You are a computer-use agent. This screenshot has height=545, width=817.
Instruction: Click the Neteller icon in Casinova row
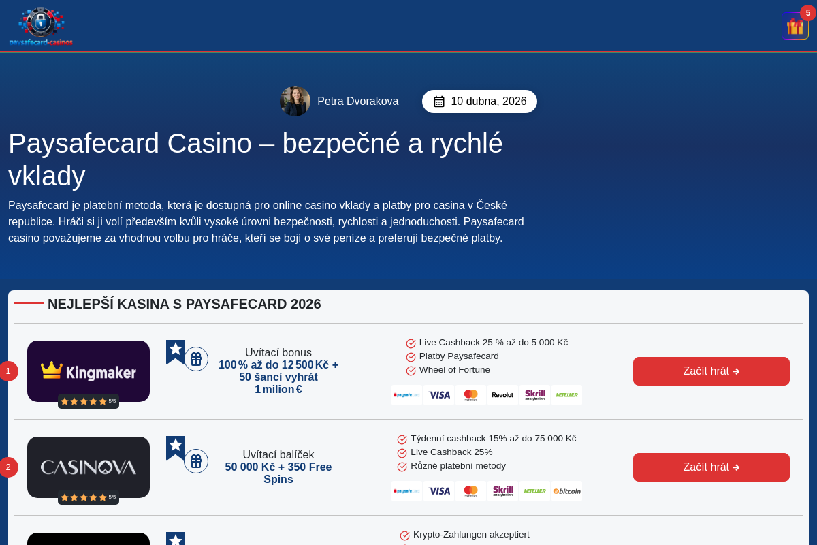534,491
